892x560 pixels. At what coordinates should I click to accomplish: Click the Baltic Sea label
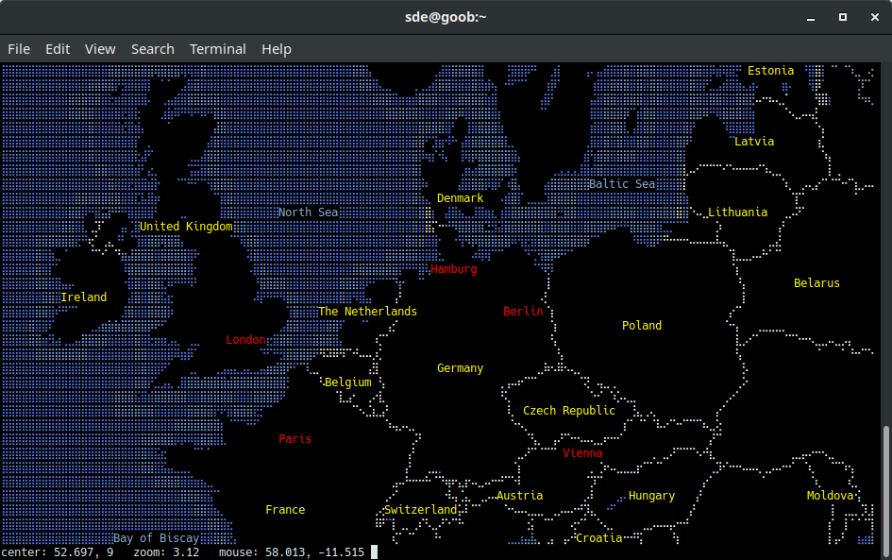point(622,183)
